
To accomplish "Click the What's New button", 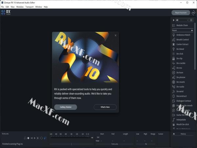I will pos(105,107).
